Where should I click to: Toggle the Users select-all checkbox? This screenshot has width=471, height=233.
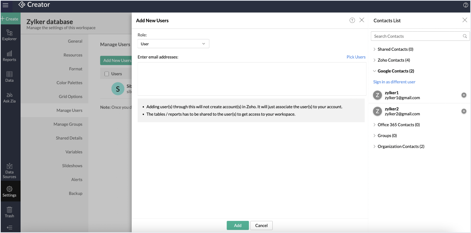(x=107, y=74)
